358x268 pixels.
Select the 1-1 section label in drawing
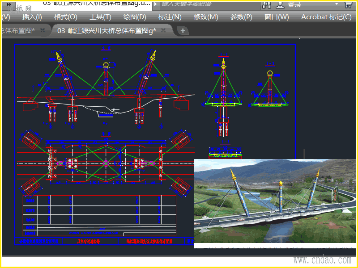pyautogui.click(x=223, y=54)
